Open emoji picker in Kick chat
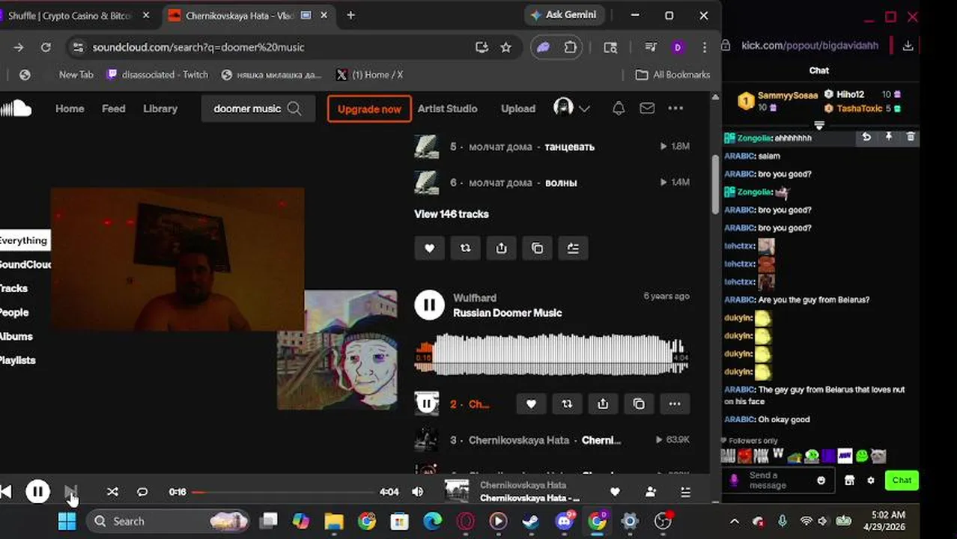Viewport: 957px width, 539px height. point(821,481)
